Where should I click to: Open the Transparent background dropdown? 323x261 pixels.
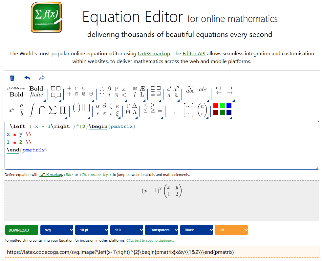[161, 230]
